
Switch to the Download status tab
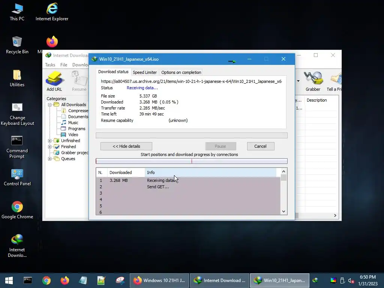[113, 72]
